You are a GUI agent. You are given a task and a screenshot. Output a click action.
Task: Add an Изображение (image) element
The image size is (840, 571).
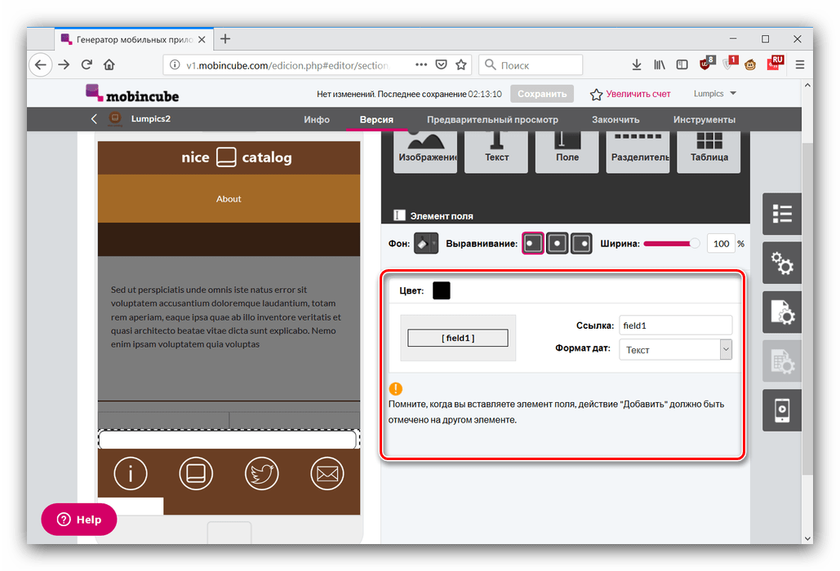(424, 152)
